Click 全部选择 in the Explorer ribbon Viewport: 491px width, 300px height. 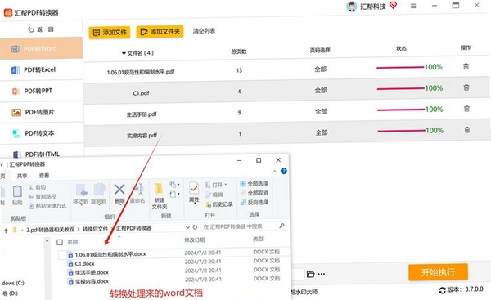point(254,184)
